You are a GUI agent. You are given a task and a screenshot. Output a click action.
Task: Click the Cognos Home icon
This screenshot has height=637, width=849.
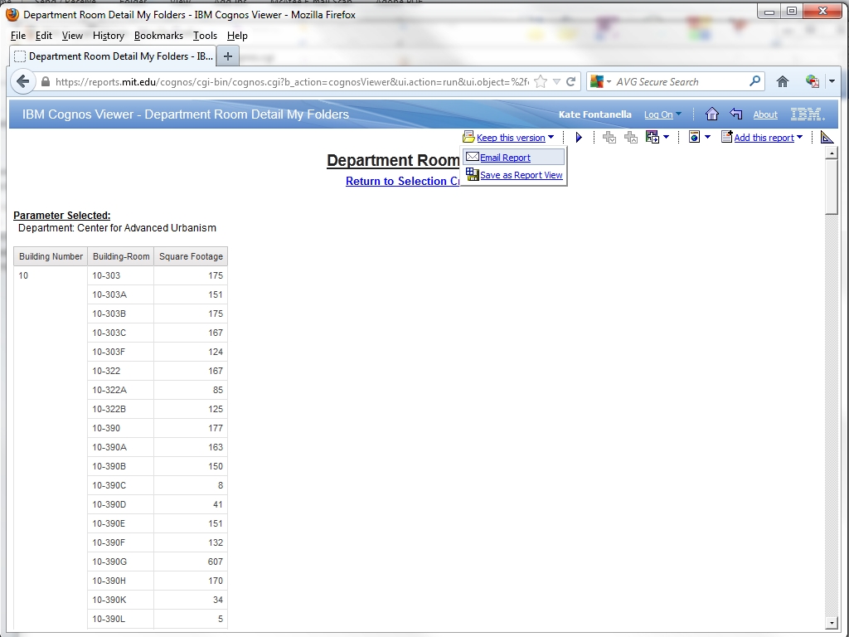tap(711, 114)
